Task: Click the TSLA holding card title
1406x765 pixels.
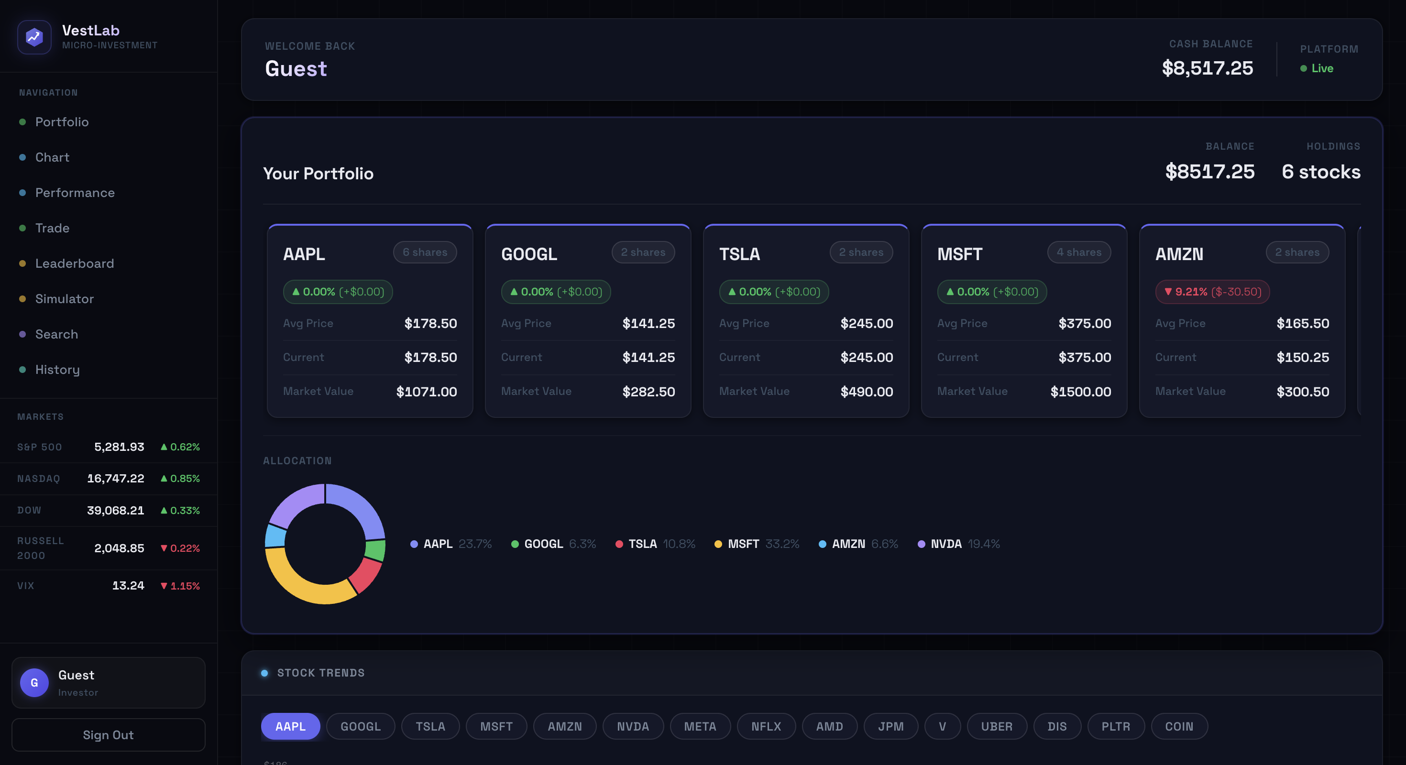Action: tap(739, 254)
